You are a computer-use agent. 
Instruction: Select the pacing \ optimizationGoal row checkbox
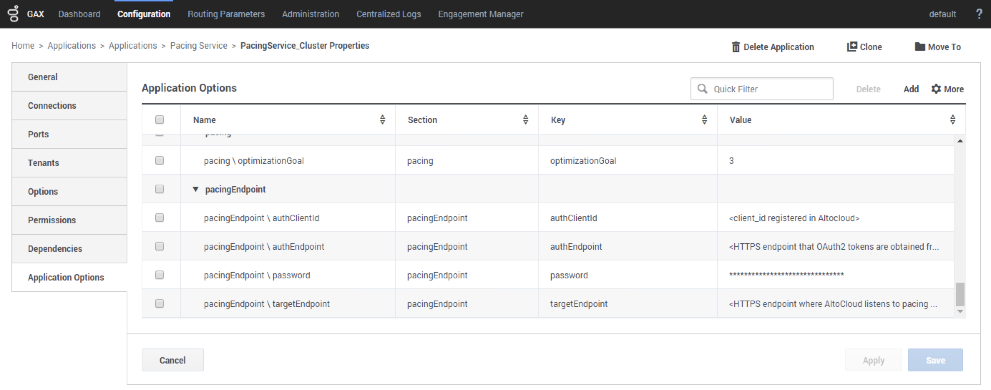[x=159, y=160]
